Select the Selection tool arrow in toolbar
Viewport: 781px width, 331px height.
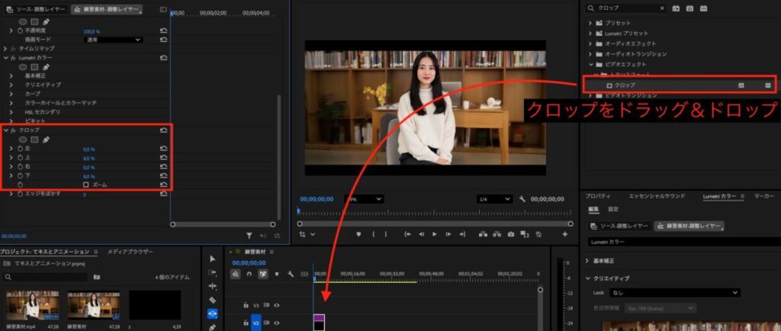213,259
